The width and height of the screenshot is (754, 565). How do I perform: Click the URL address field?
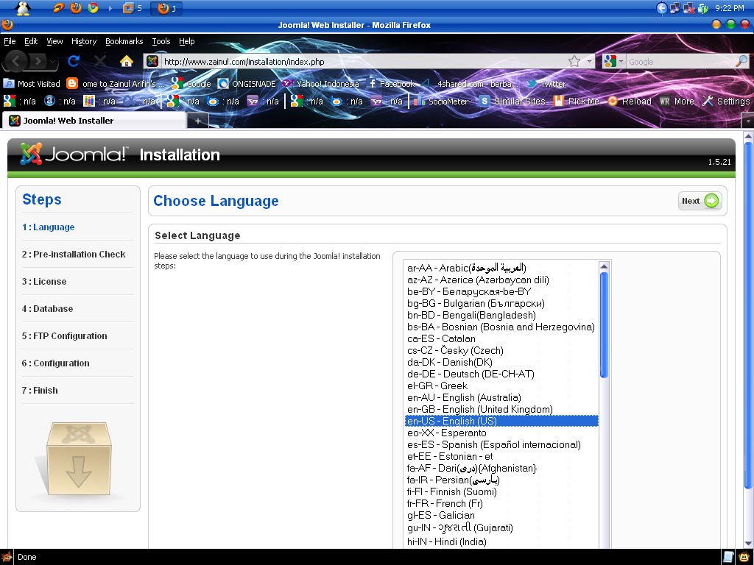tap(363, 62)
